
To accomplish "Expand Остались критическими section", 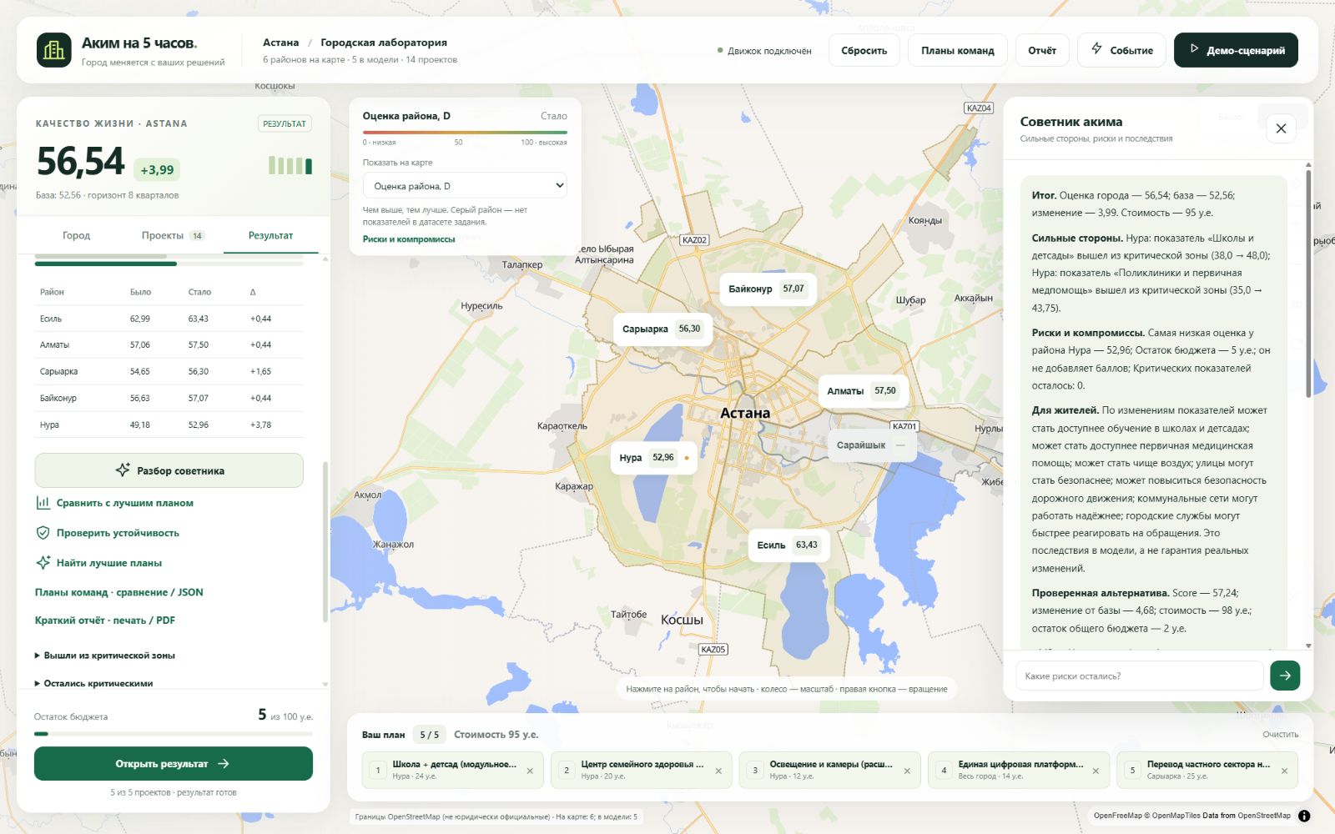I will coord(93,683).
